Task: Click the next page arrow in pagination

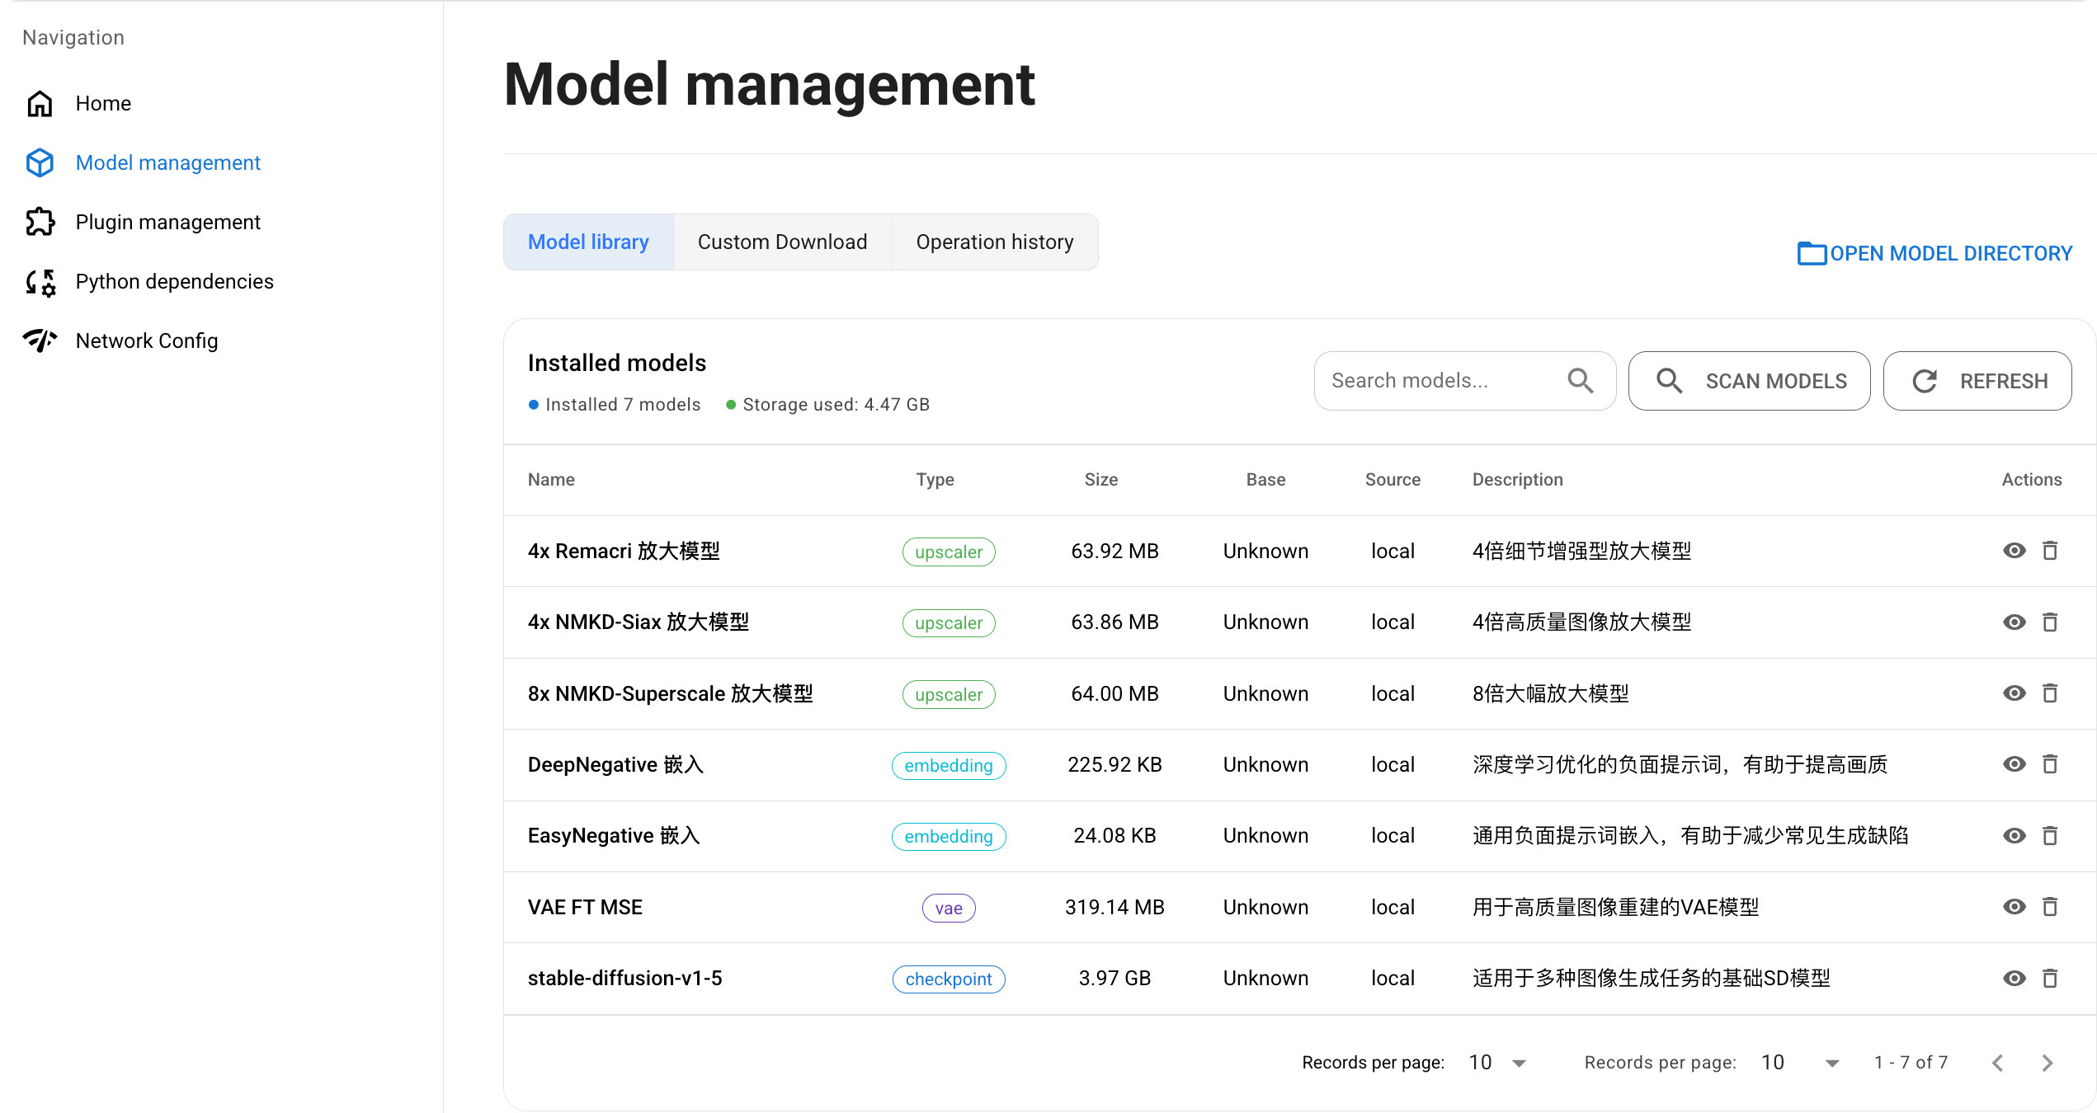Action: 2047,1063
